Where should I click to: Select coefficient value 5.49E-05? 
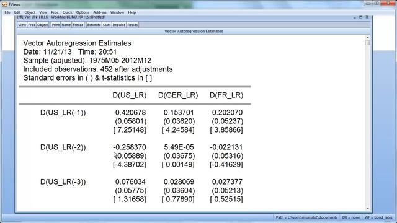[x=179, y=147]
